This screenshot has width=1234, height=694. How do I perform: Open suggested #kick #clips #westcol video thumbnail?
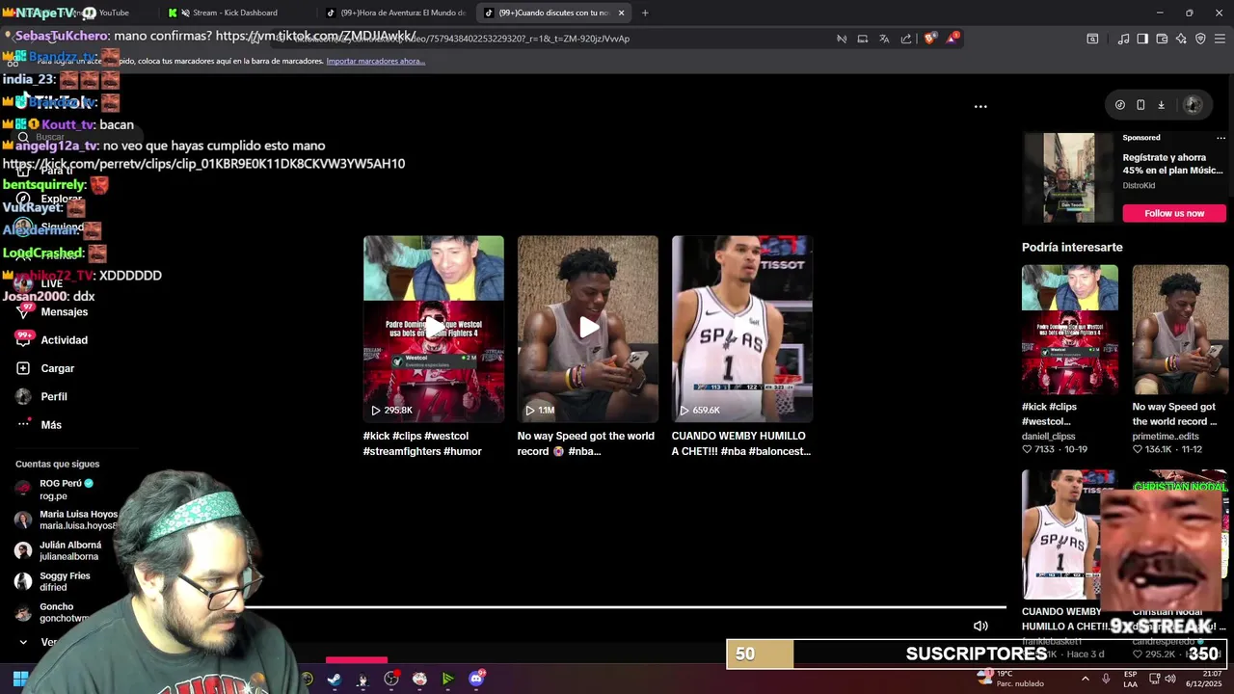coord(1070,329)
